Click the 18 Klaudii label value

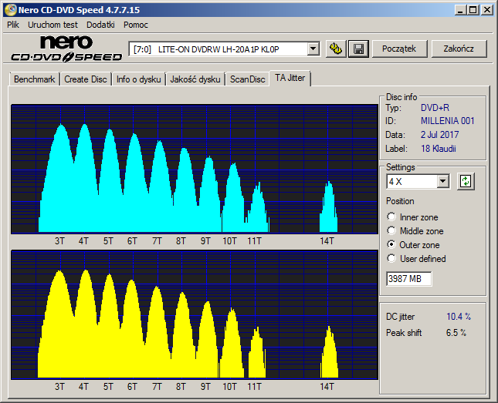tap(439, 149)
